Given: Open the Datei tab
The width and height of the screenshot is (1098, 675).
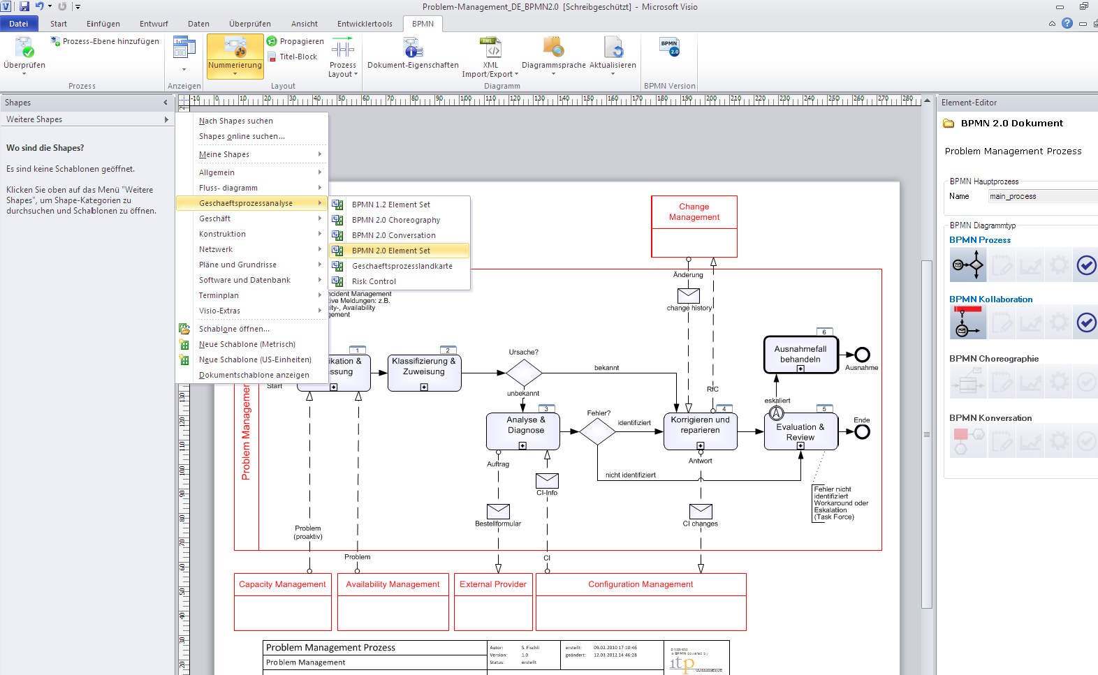Looking at the screenshot, I should coord(19,24).
